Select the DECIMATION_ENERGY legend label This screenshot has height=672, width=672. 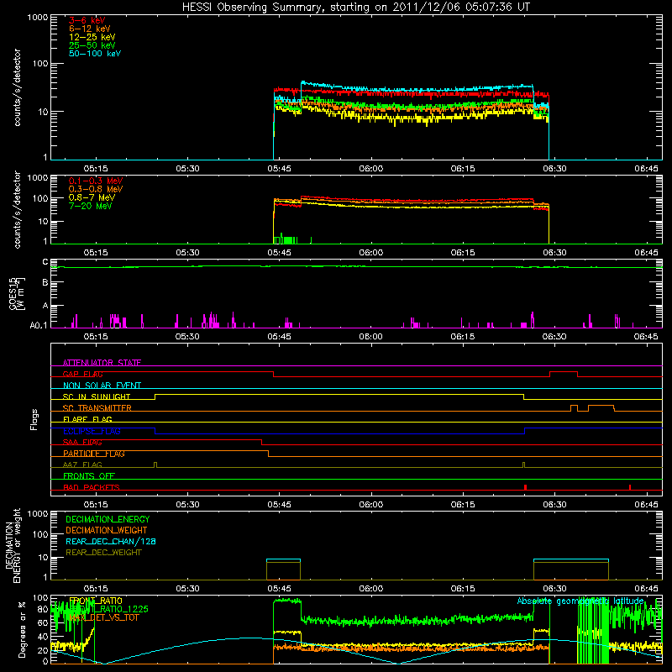pos(108,519)
